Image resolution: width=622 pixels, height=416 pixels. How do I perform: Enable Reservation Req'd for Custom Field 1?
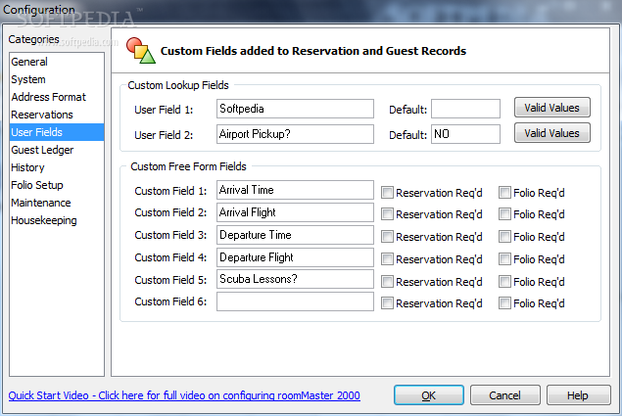pyautogui.click(x=387, y=193)
